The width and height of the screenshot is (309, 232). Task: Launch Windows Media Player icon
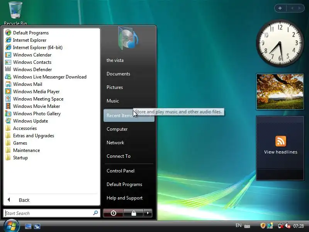coord(8,92)
